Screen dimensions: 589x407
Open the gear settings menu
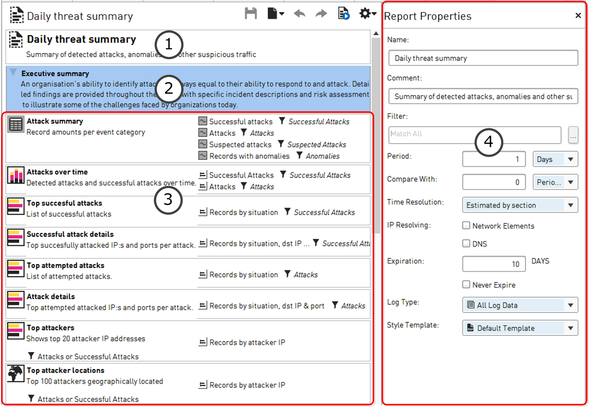(367, 14)
